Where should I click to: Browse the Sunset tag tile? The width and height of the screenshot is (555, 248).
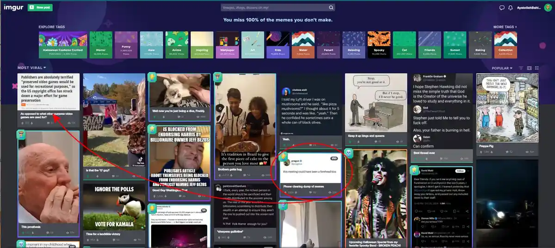(x=455, y=45)
